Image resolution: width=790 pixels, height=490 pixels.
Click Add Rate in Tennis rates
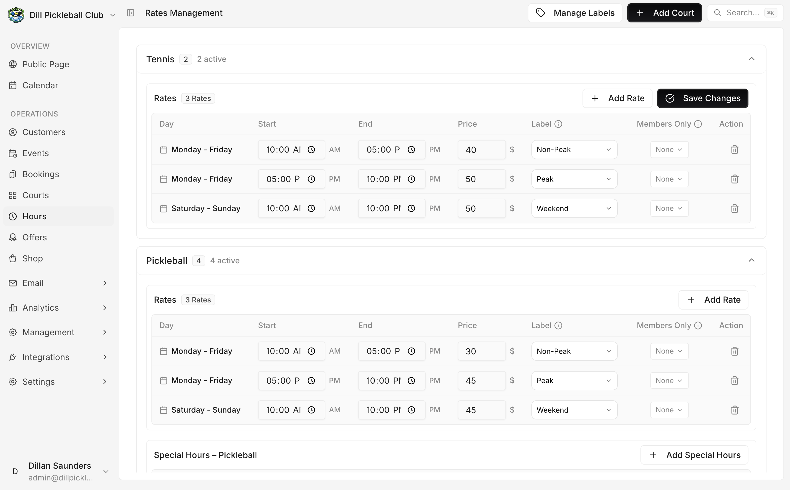(617, 98)
